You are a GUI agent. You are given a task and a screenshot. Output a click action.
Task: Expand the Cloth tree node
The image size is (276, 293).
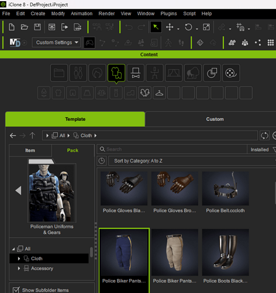[x=19, y=258]
